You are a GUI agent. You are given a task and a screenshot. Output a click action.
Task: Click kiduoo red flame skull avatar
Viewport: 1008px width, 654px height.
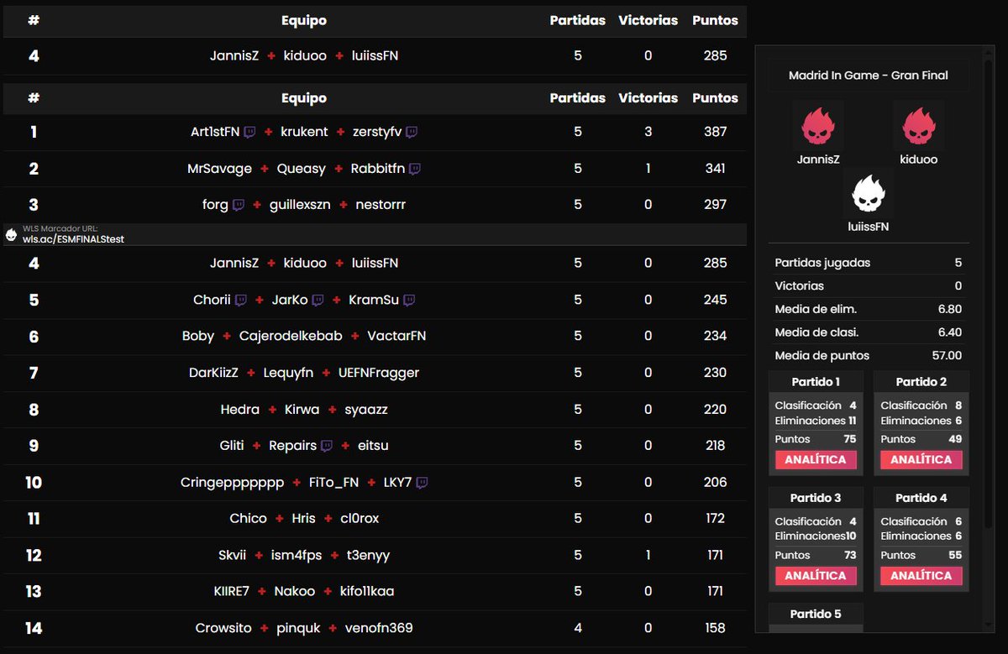[919, 126]
